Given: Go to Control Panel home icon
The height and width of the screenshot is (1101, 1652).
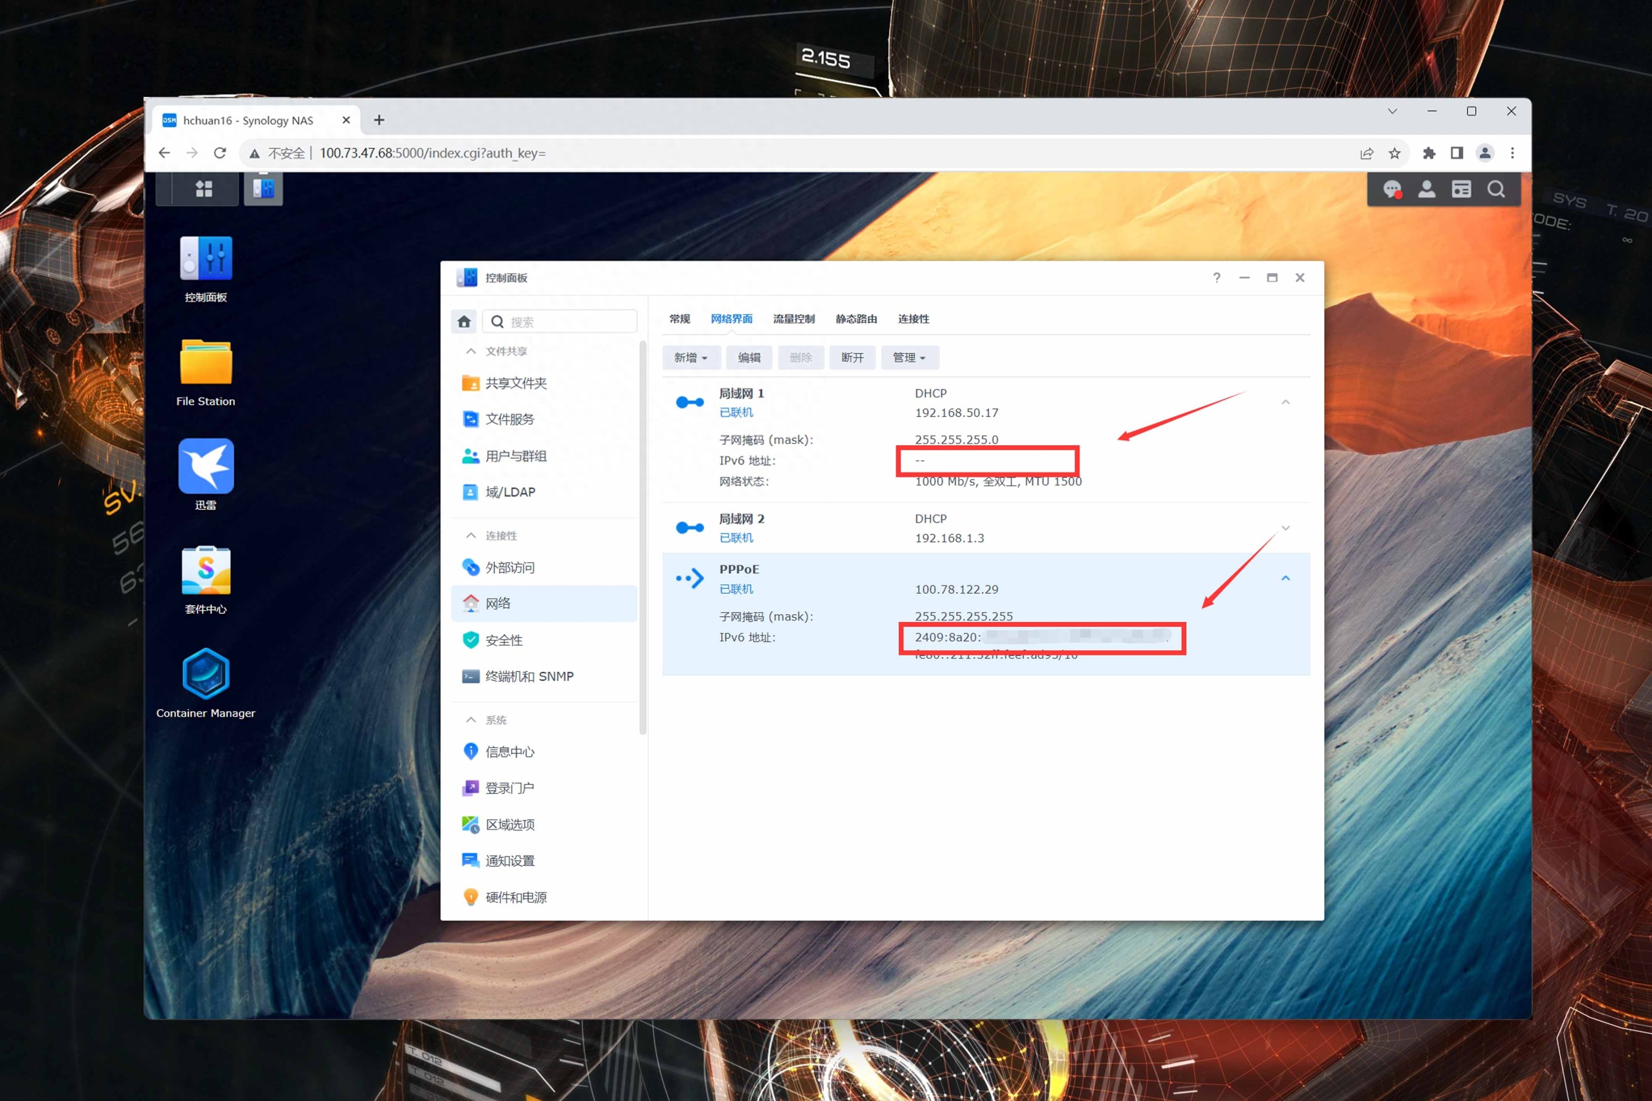Looking at the screenshot, I should pos(464,322).
